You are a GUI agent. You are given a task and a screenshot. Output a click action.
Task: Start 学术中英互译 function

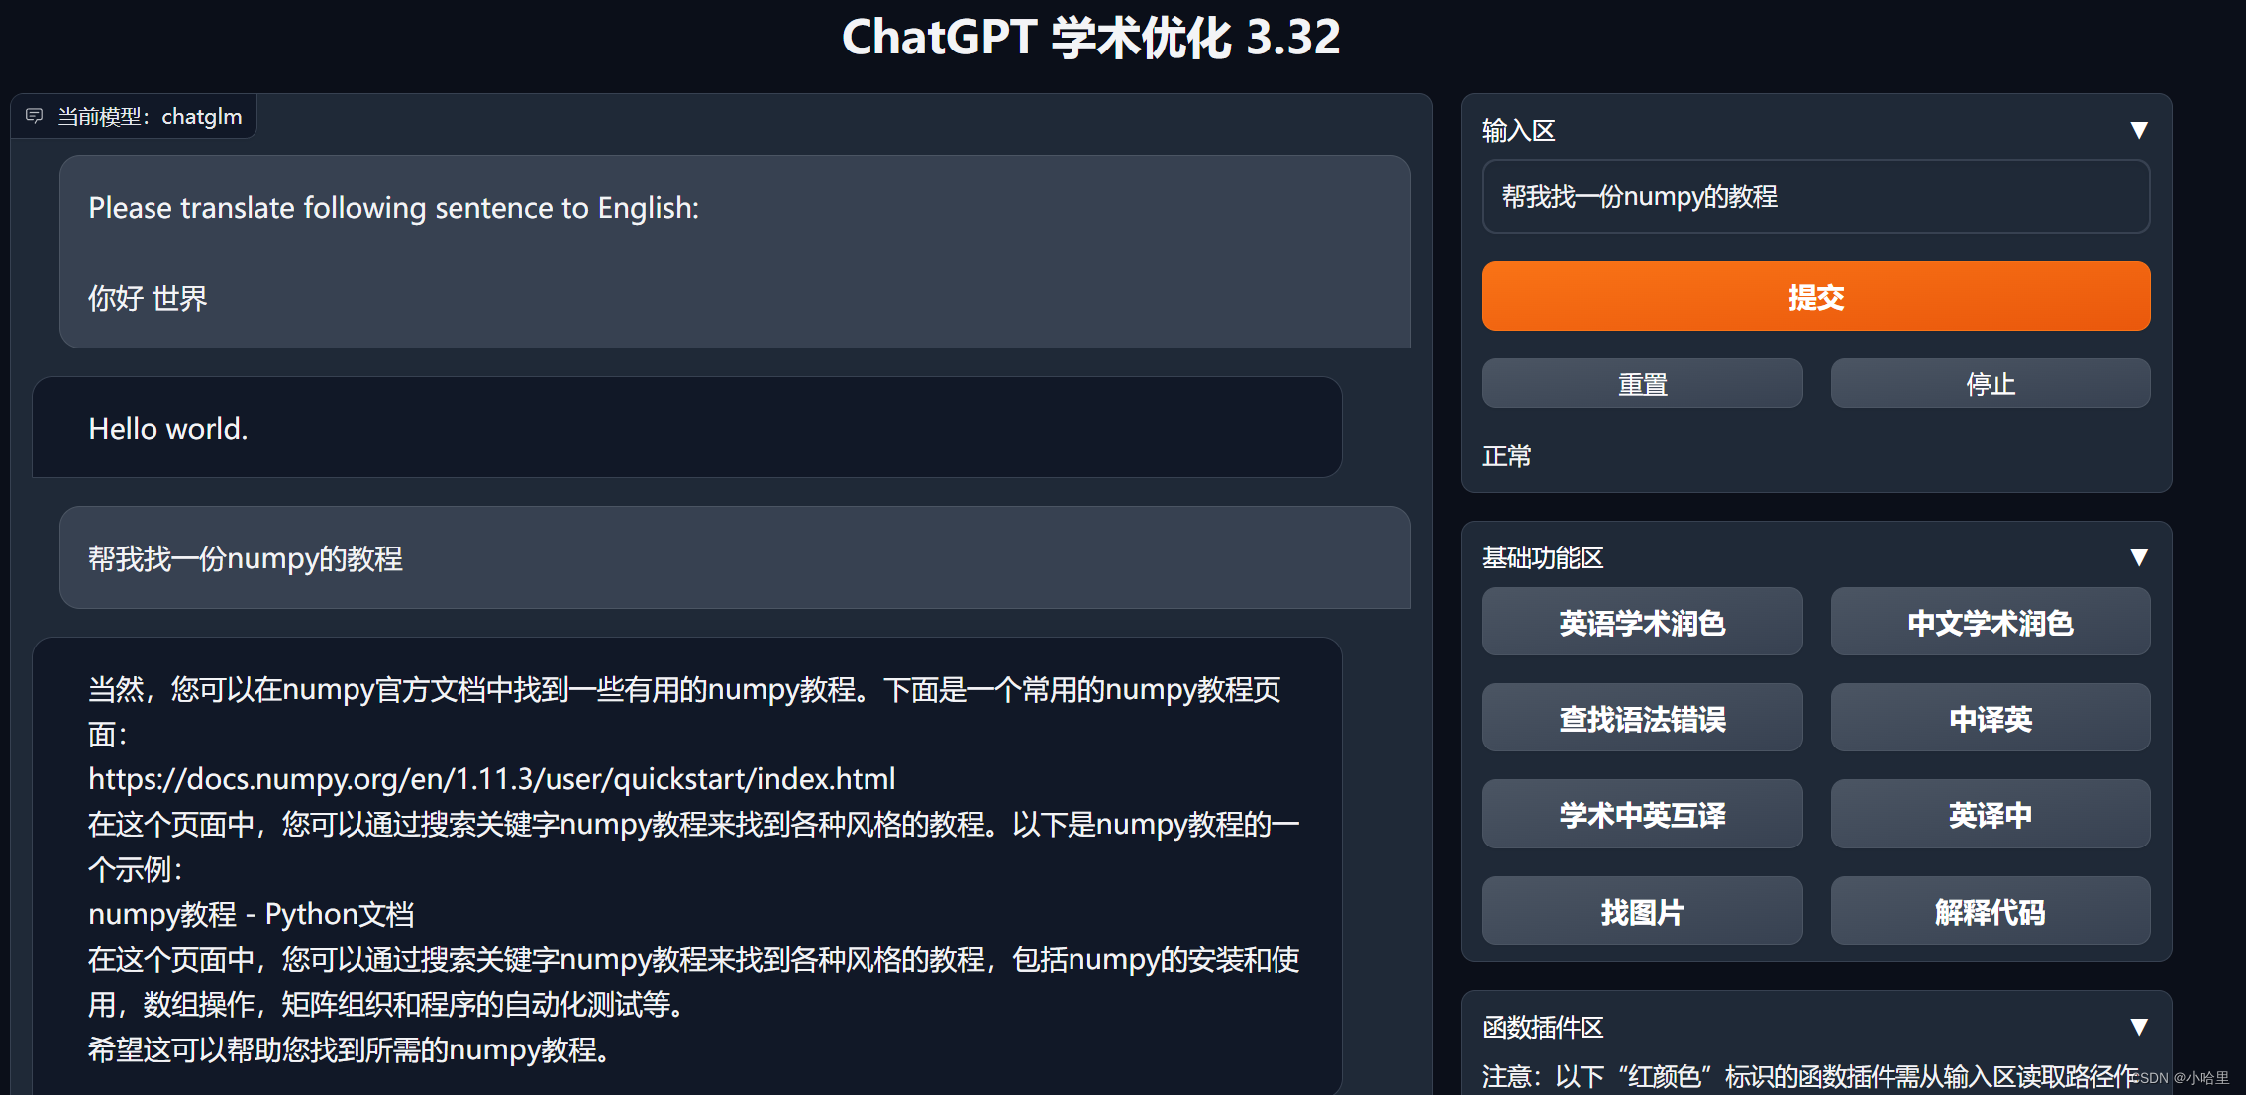[x=1642, y=814]
